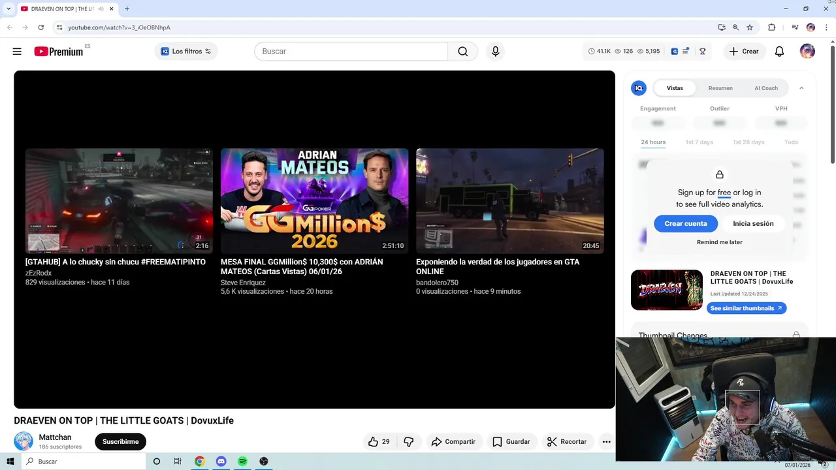Start voice search with microphone icon
This screenshot has width=836, height=470.
[x=496, y=52]
